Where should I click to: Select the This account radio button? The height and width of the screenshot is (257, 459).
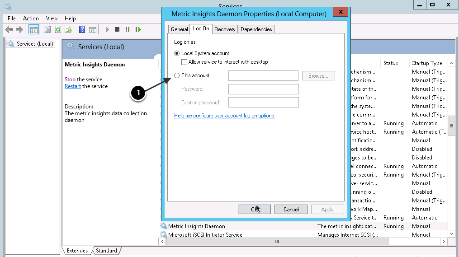point(177,75)
